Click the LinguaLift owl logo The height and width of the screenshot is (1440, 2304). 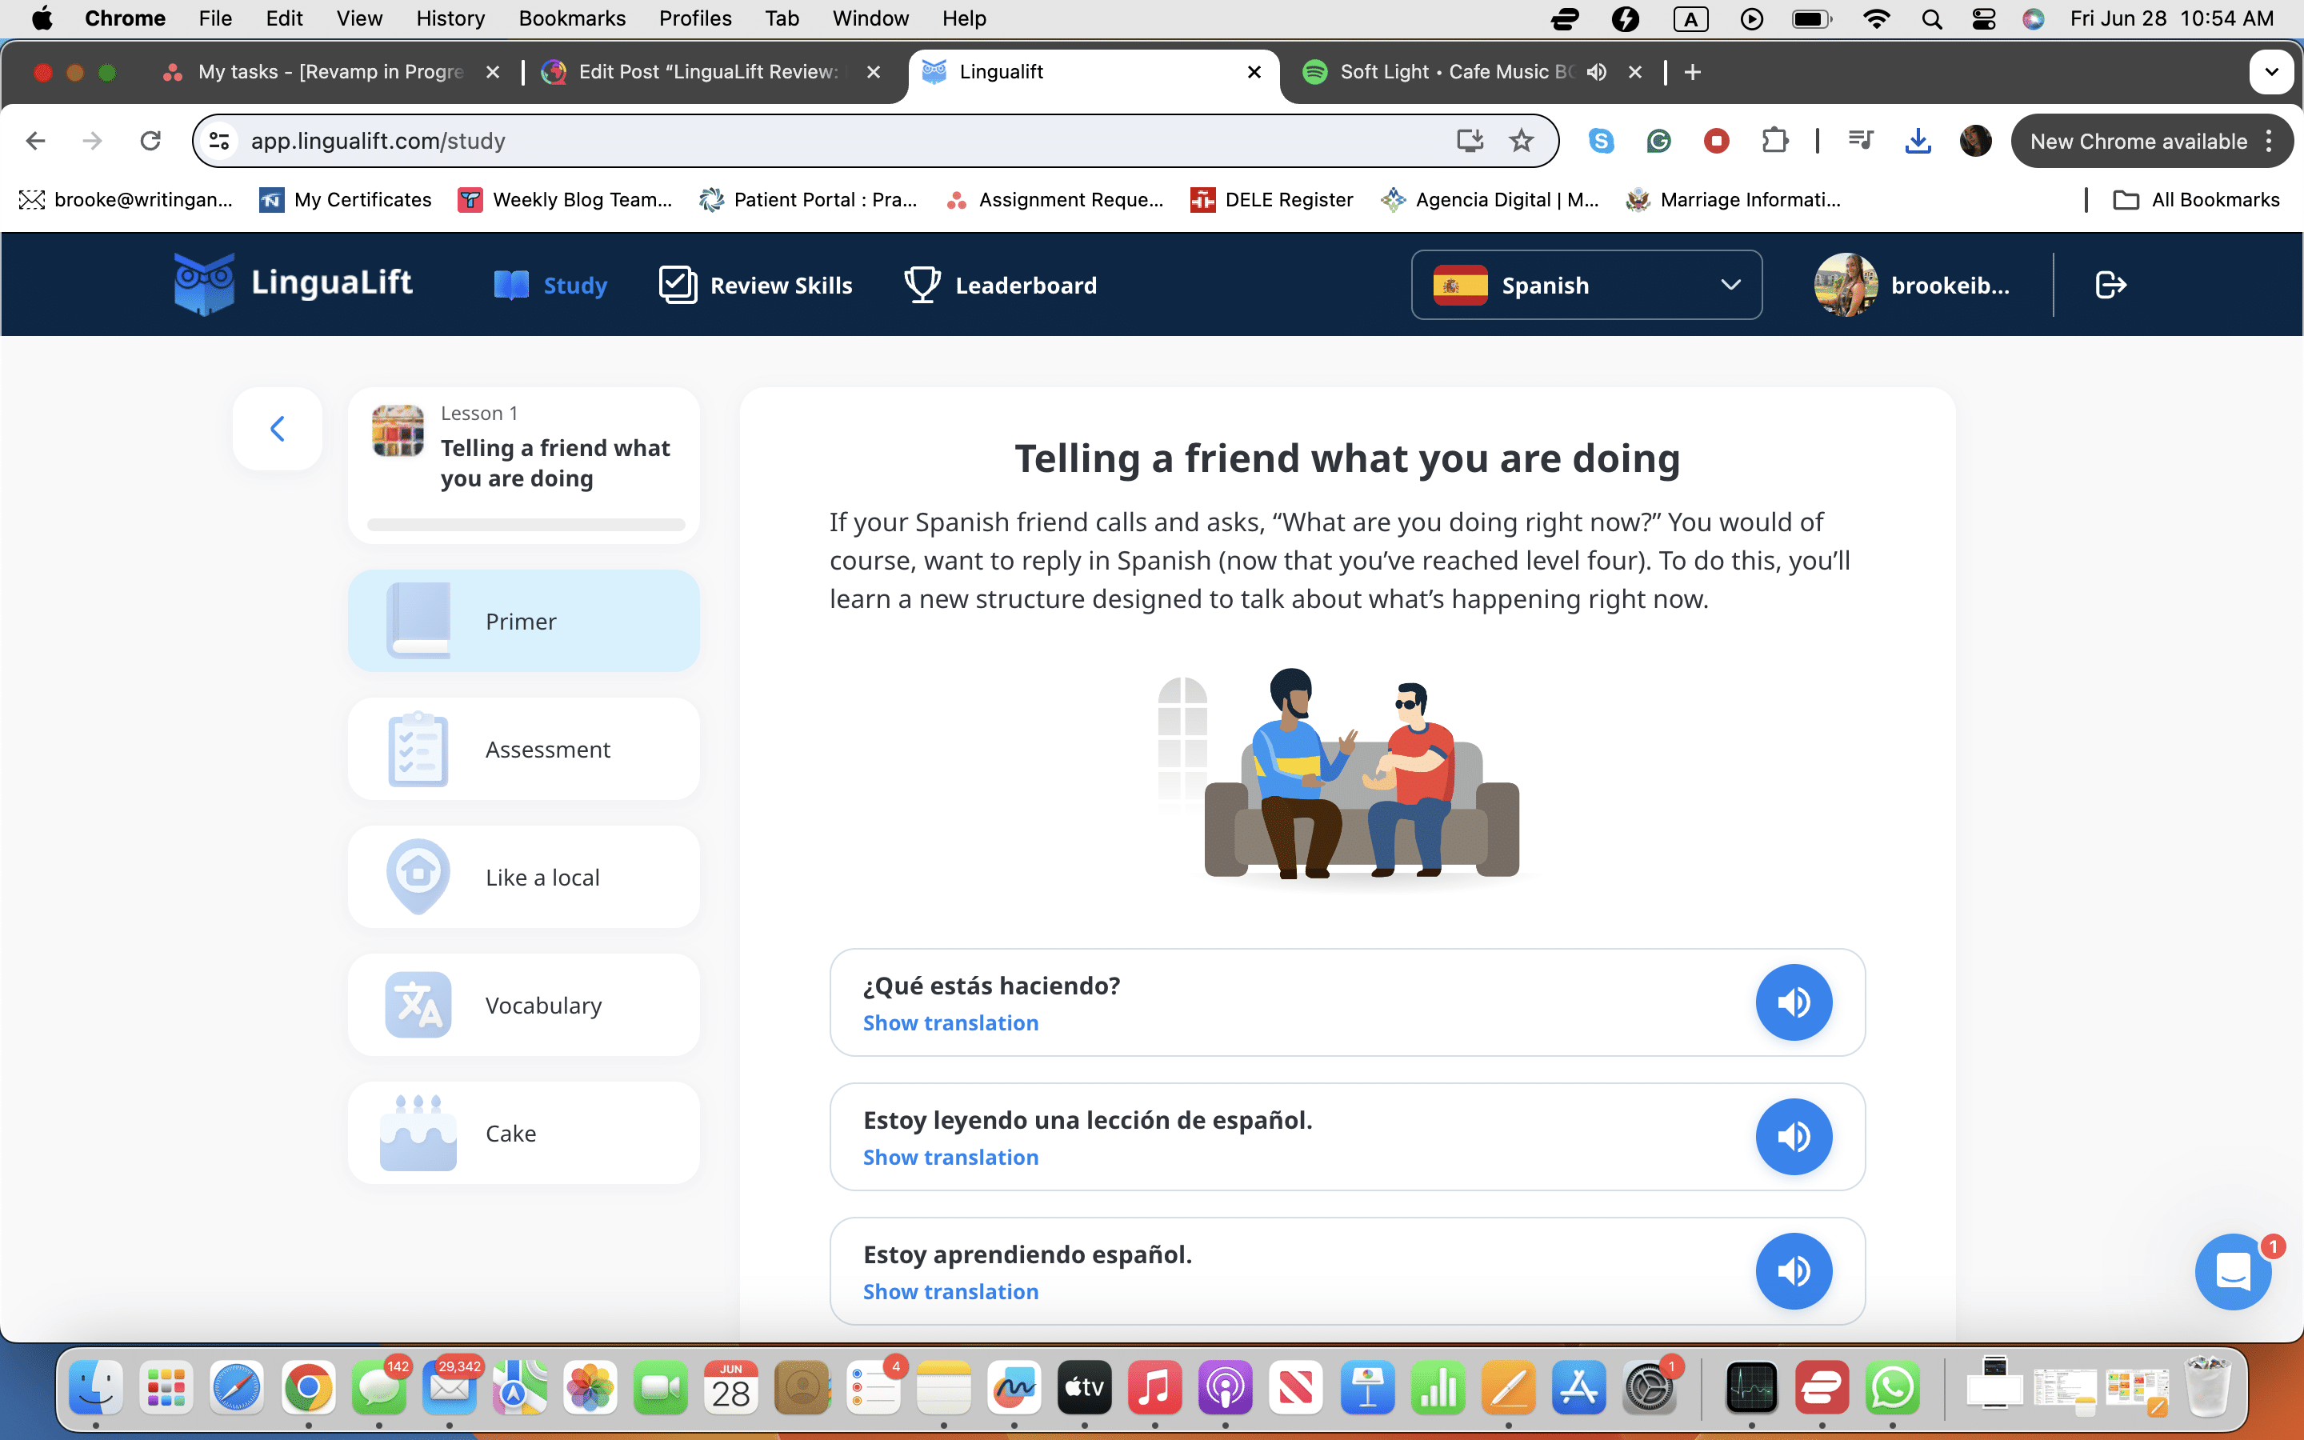tap(204, 283)
